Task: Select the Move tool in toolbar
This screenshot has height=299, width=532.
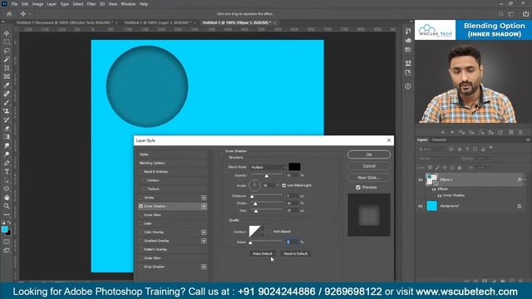Action: click(x=7, y=33)
